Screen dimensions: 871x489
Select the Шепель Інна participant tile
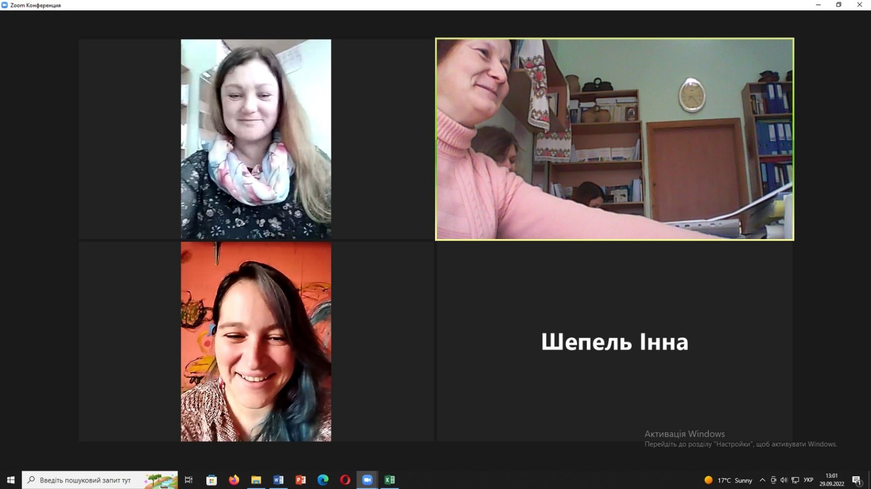615,342
